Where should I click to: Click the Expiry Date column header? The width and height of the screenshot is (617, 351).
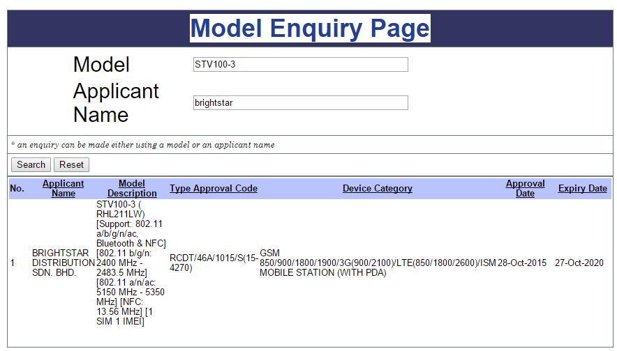[582, 189]
